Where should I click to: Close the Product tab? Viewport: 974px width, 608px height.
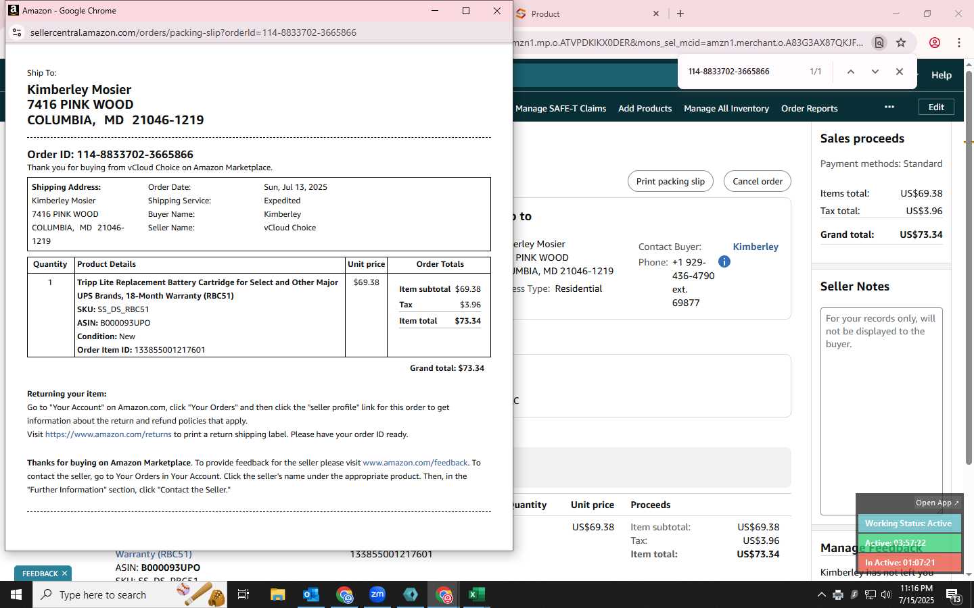[x=655, y=14]
